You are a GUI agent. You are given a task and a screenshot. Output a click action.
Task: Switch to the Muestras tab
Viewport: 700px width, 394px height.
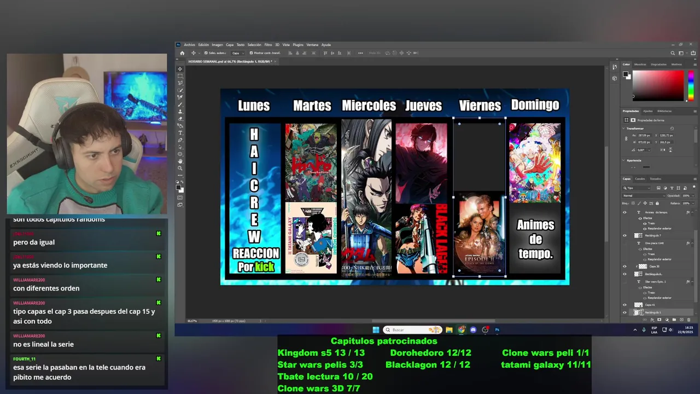[640, 64]
